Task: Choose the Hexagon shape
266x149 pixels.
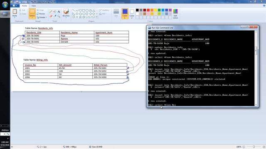Action: [84, 14]
